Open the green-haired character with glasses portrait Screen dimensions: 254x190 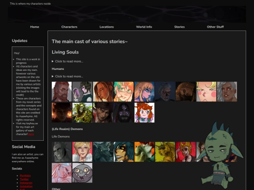[x=124, y=91]
